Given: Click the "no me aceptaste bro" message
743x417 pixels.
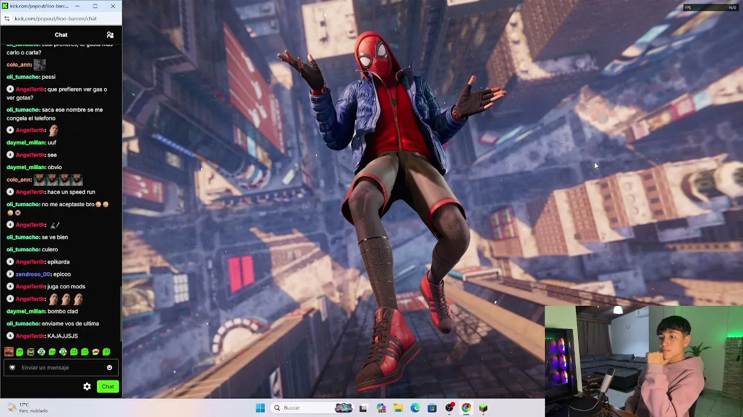Looking at the screenshot, I should 68,204.
